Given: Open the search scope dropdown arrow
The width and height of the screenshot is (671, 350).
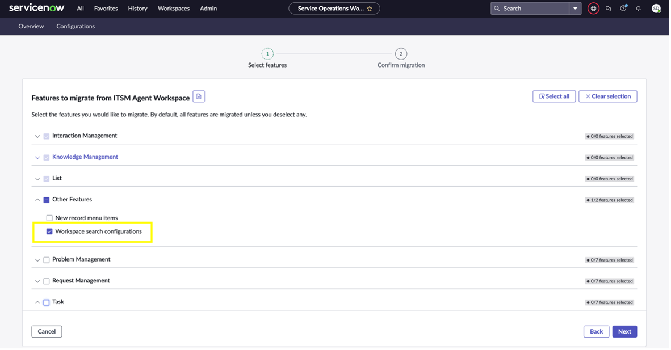Looking at the screenshot, I should (575, 9).
